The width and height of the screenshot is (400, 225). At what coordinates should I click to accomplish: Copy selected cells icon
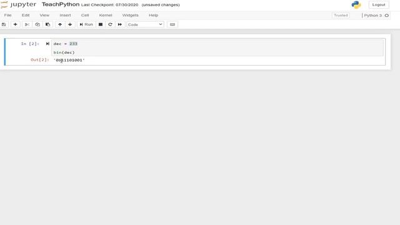click(x=37, y=24)
